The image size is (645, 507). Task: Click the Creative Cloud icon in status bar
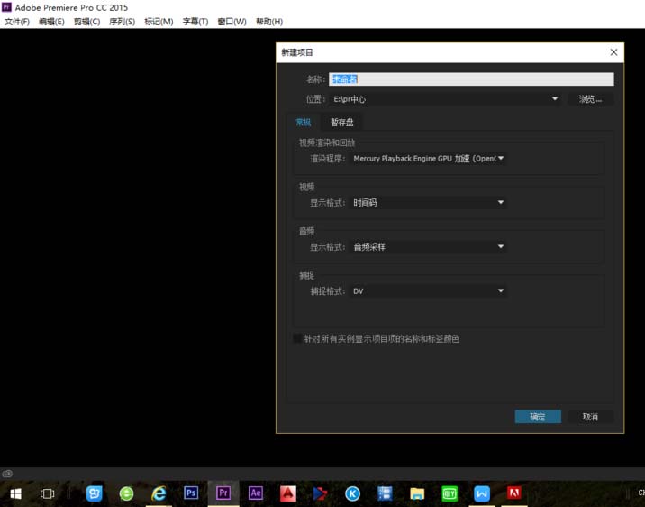(7, 474)
